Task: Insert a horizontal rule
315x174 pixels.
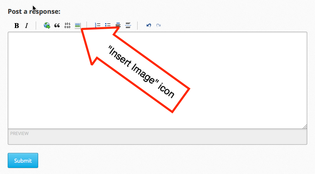Action: coord(128,26)
